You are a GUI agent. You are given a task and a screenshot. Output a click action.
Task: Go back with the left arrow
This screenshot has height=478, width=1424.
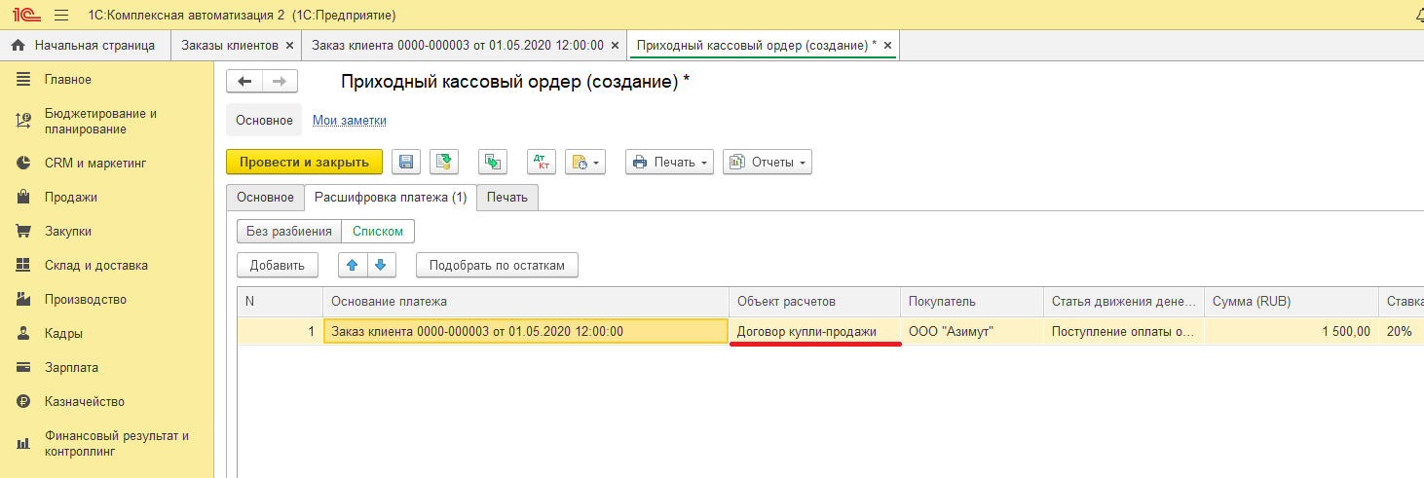[x=244, y=82]
